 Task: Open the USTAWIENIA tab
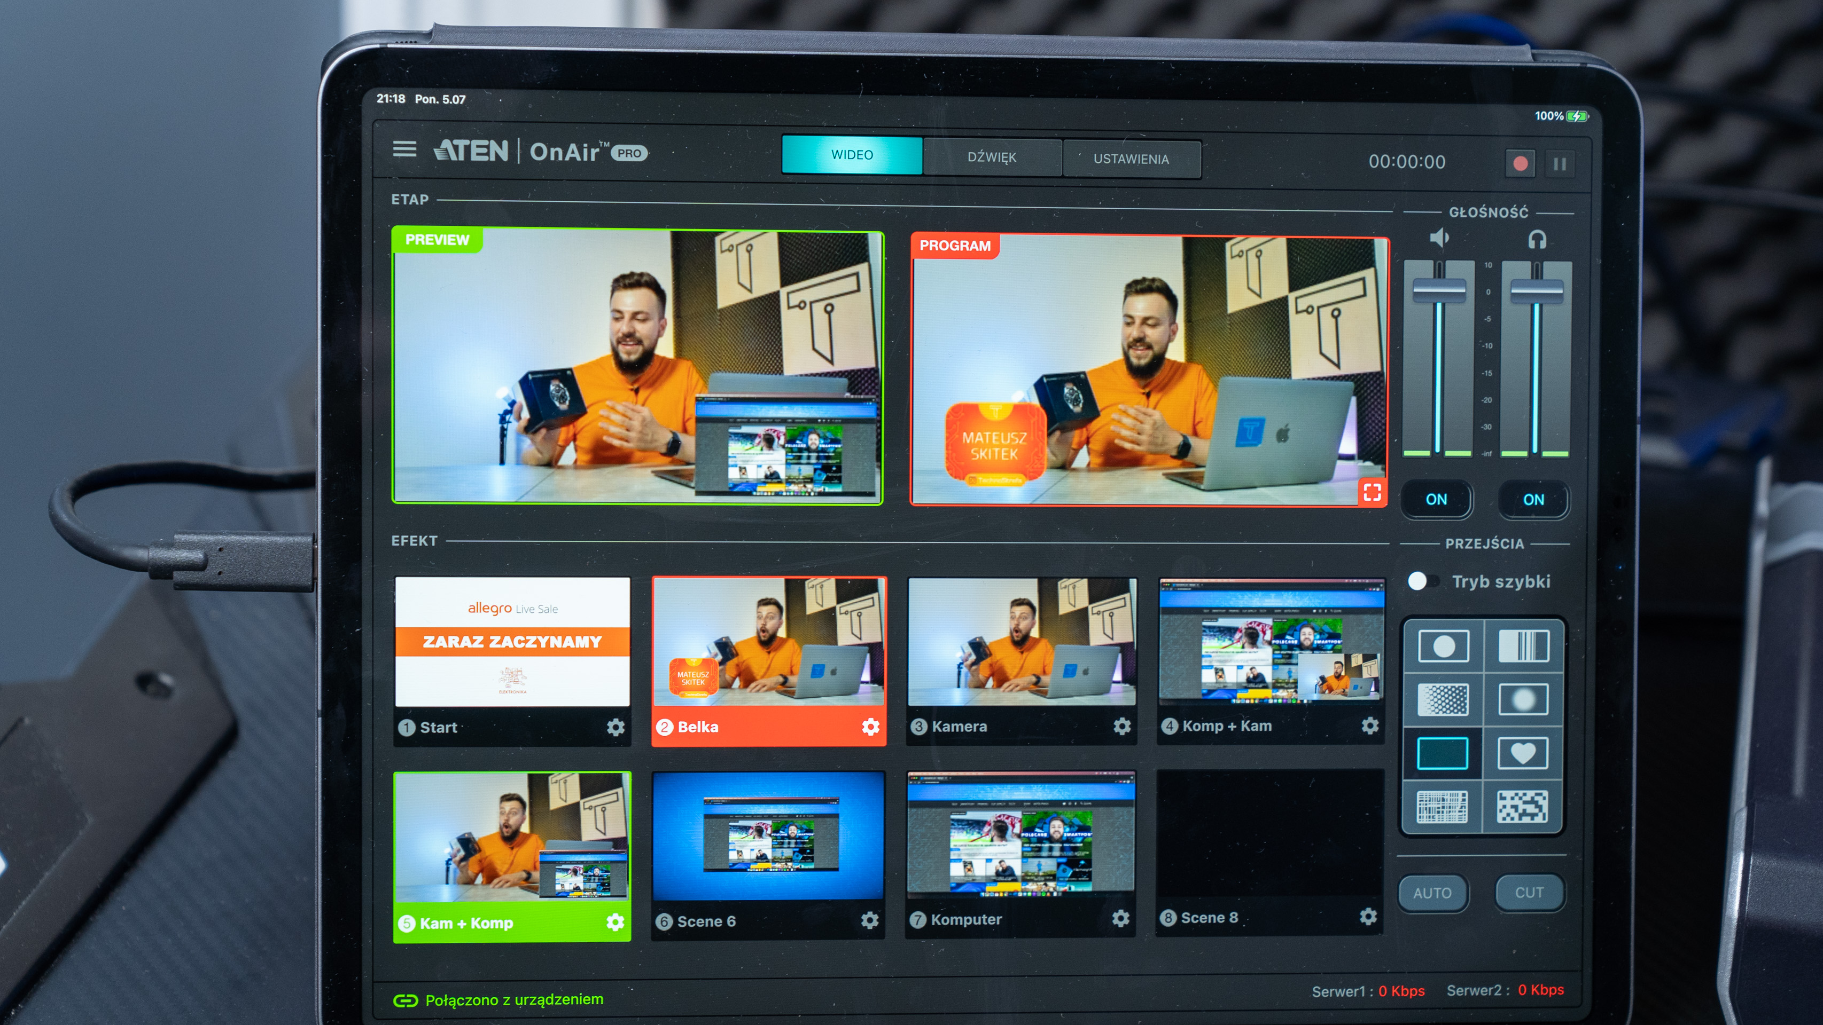1131,159
